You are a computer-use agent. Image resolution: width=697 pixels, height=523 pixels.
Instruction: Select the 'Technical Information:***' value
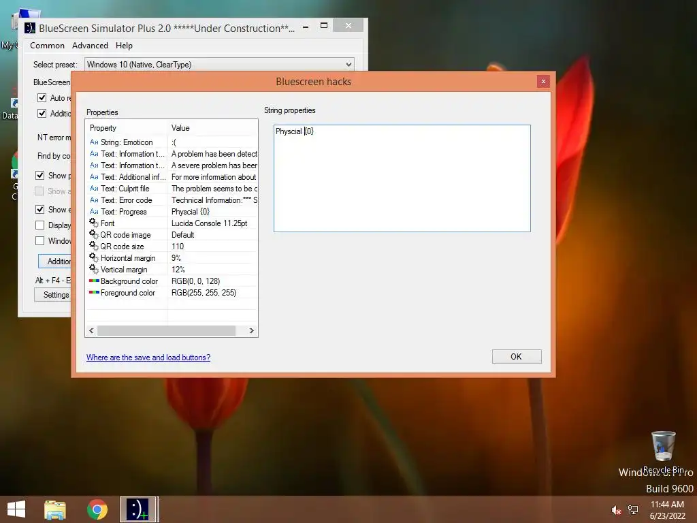(214, 200)
